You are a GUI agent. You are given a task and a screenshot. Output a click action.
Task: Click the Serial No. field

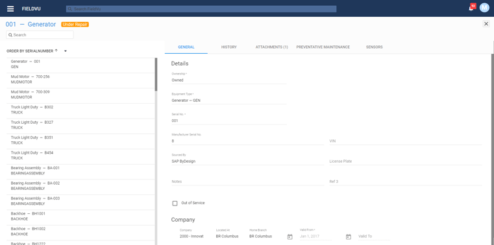pos(229,121)
